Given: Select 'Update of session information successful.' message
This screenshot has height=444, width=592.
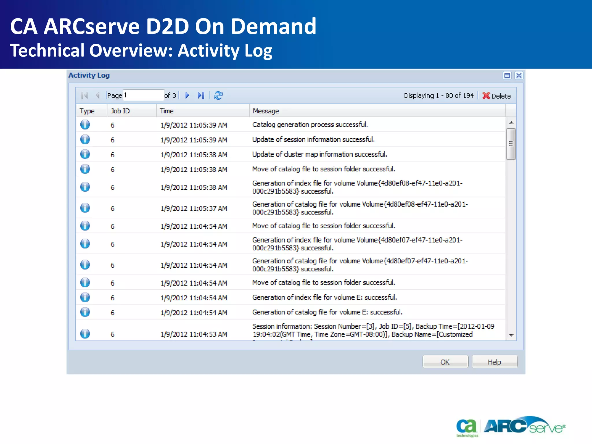Looking at the screenshot, I should pos(313,139).
